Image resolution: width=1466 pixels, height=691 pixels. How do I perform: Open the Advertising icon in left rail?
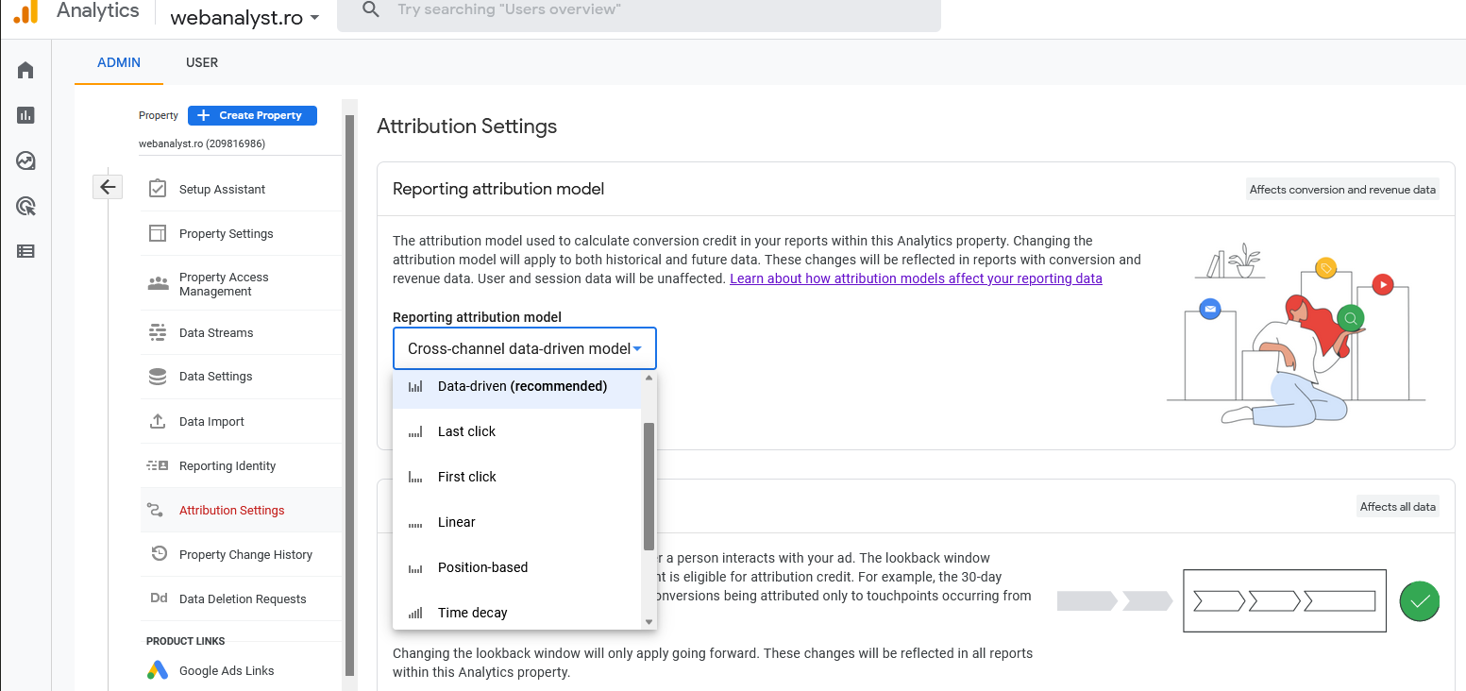point(25,206)
